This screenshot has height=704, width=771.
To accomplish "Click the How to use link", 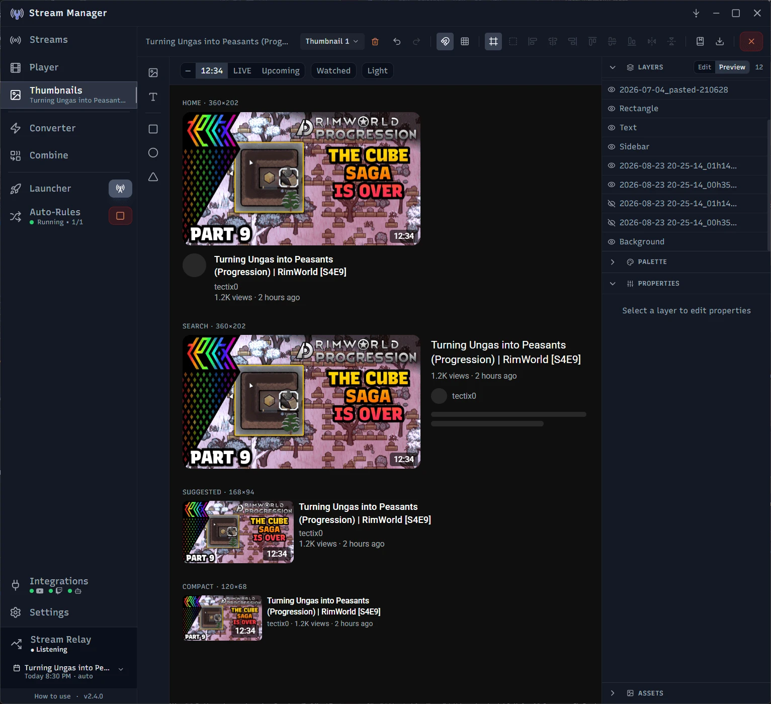I will point(52,696).
